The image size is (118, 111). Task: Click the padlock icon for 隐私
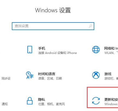30,101
